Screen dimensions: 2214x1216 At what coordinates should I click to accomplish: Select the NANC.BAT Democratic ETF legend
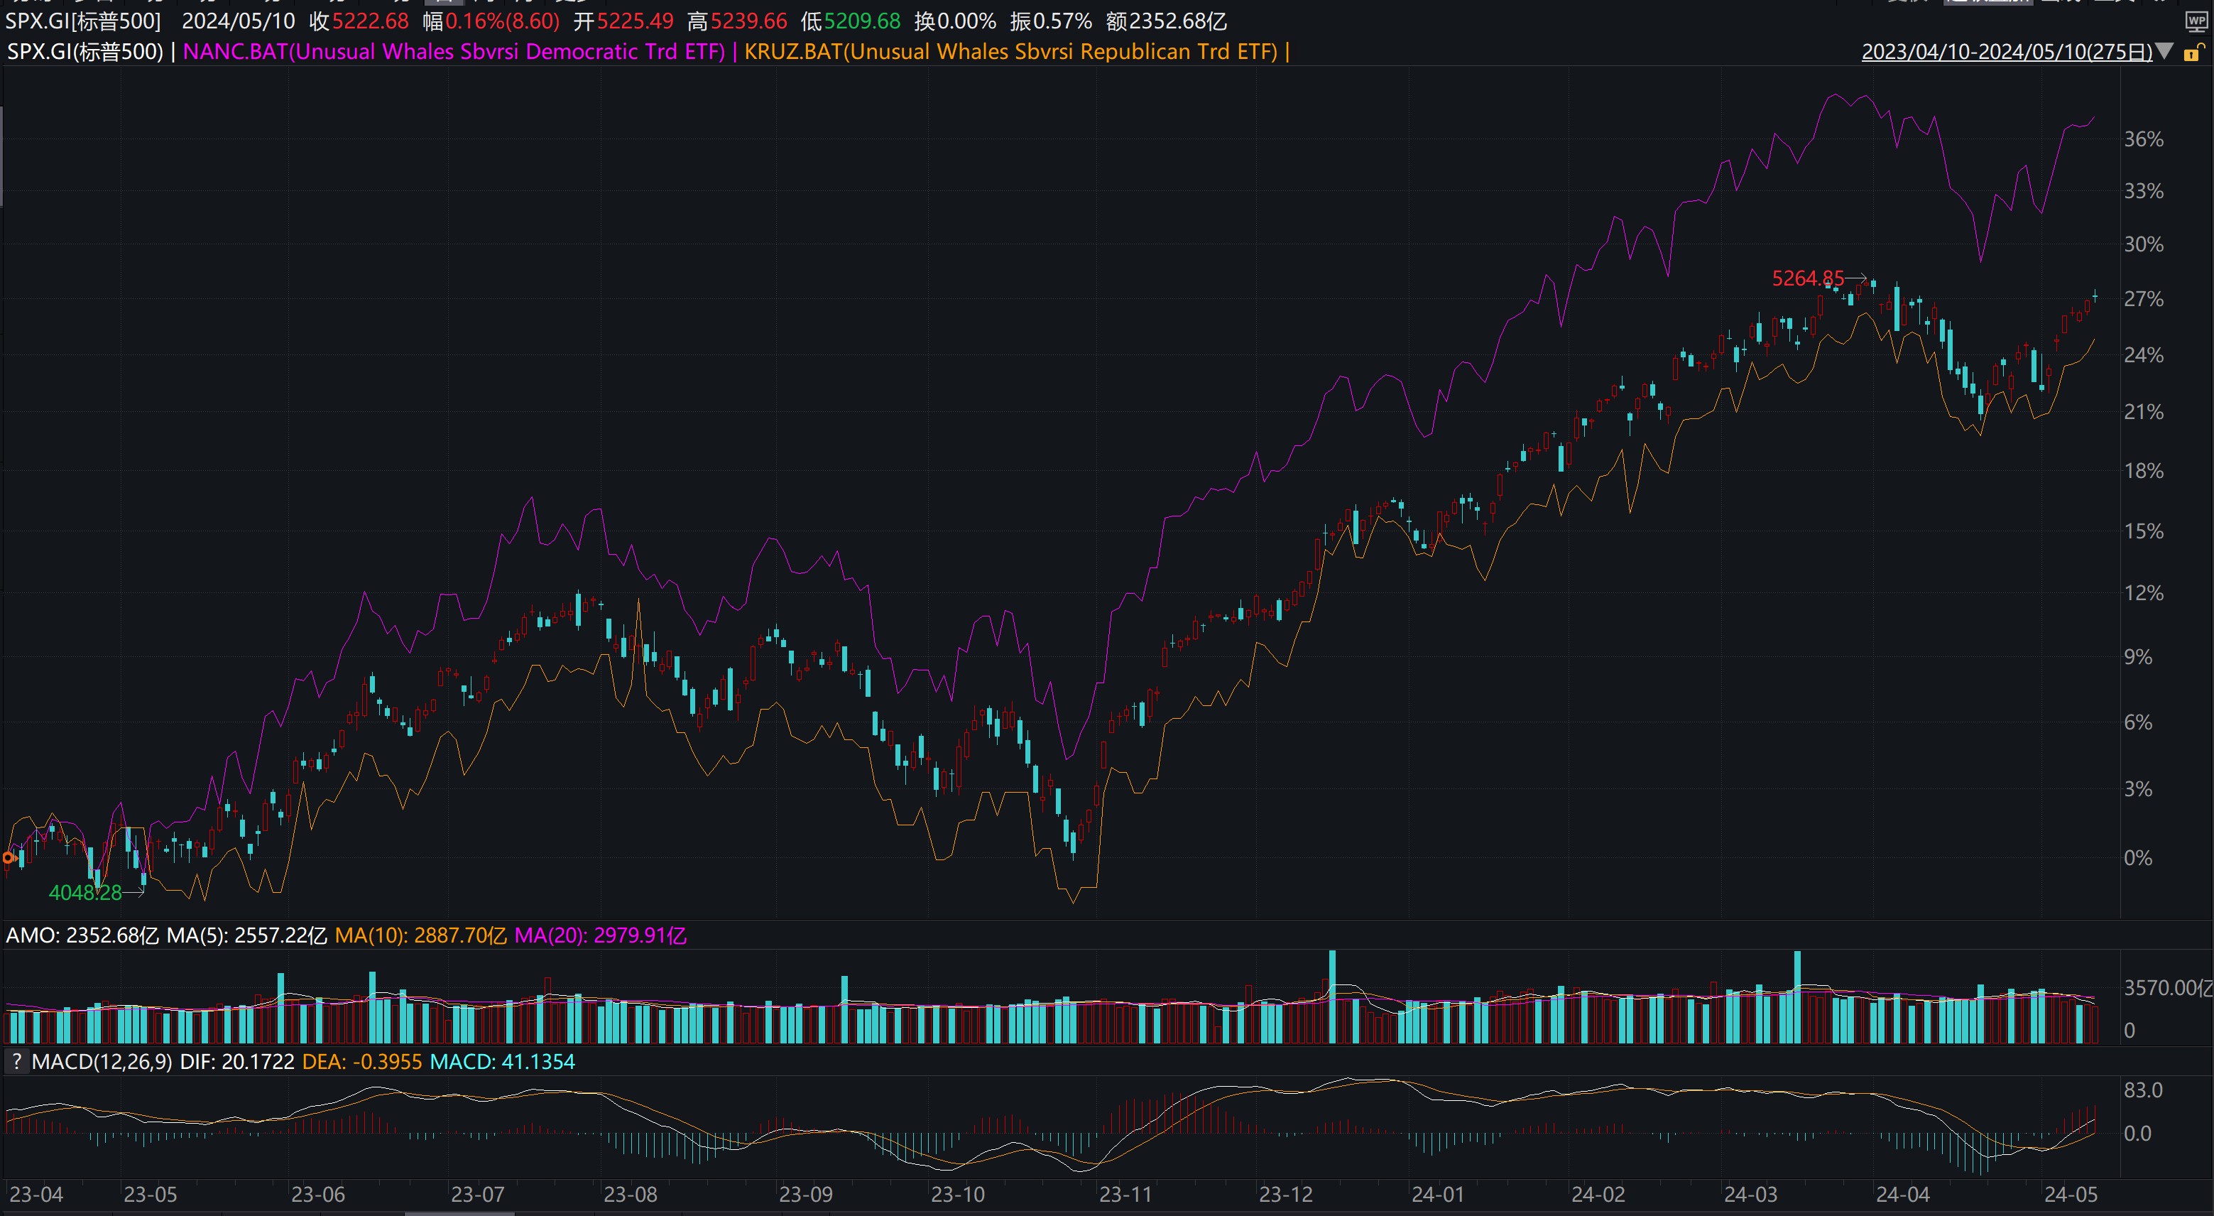pyautogui.click(x=454, y=52)
